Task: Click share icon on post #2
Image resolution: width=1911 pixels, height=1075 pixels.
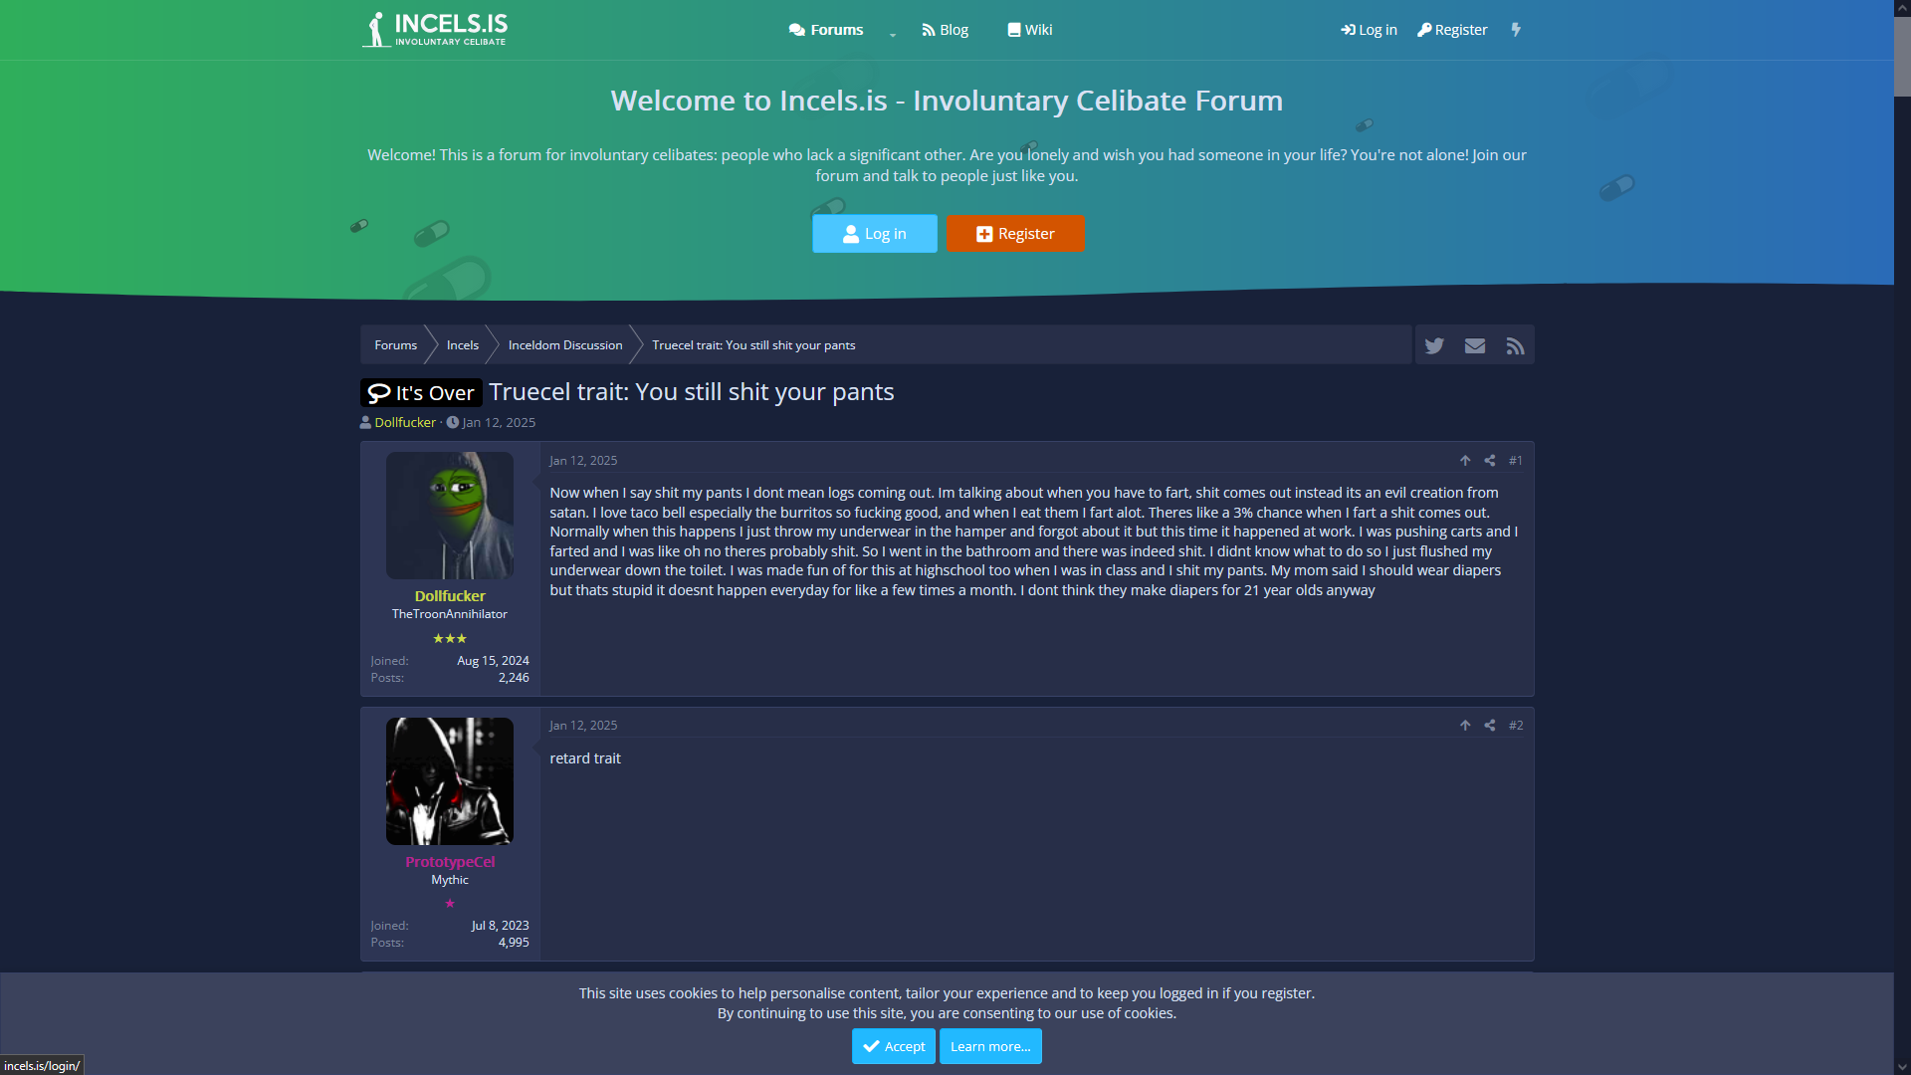Action: tap(1490, 726)
